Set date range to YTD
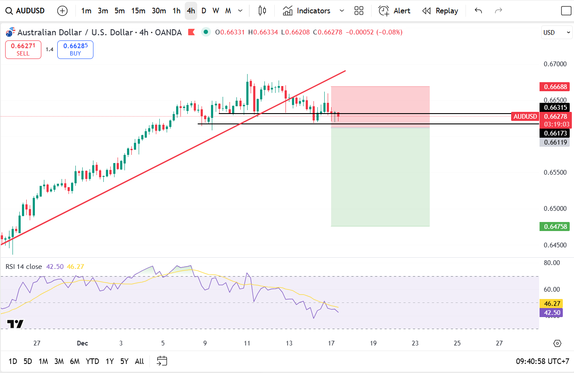This screenshot has width=574, height=373. tap(92, 361)
